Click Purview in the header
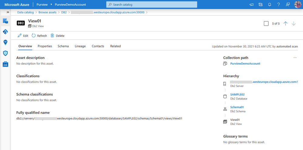303x150 pixels. 42,5
